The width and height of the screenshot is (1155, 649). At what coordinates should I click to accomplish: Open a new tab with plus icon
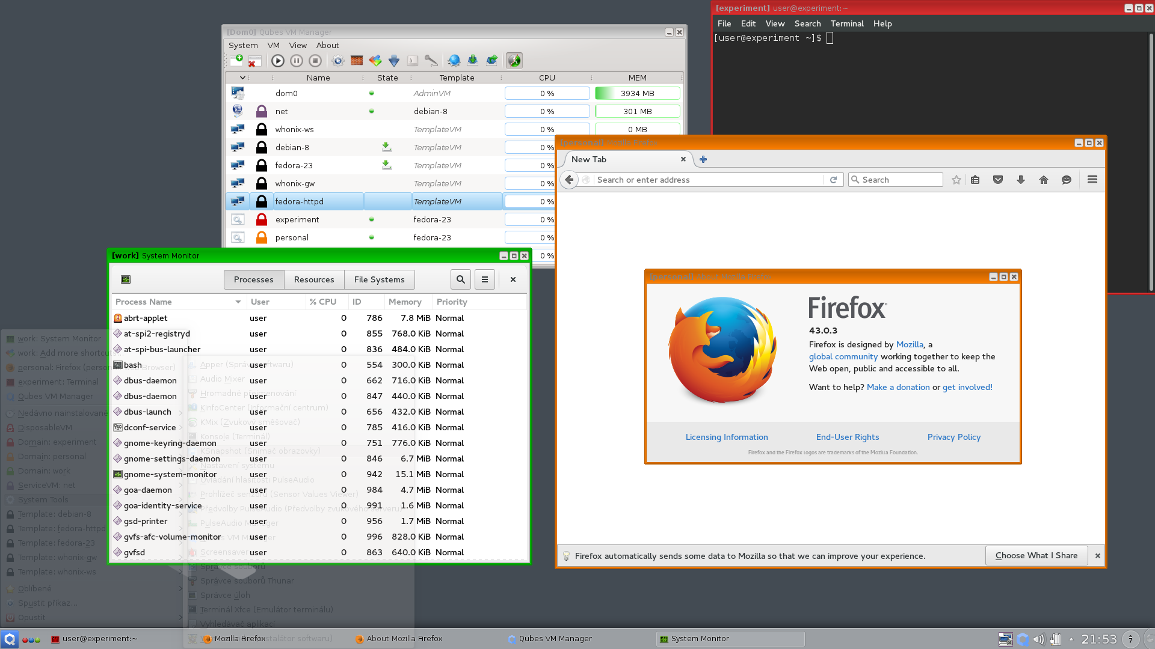(x=703, y=159)
